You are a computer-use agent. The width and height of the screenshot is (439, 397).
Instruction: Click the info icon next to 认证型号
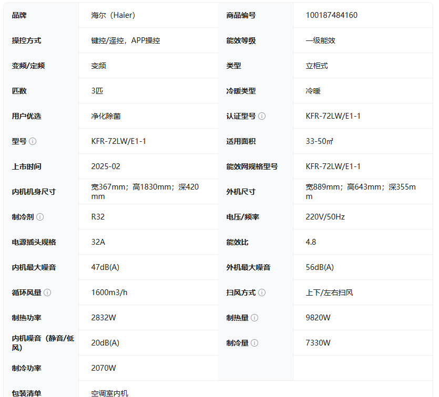[x=262, y=116]
